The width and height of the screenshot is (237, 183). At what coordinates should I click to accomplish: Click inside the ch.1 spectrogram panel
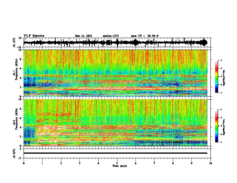[116, 73]
